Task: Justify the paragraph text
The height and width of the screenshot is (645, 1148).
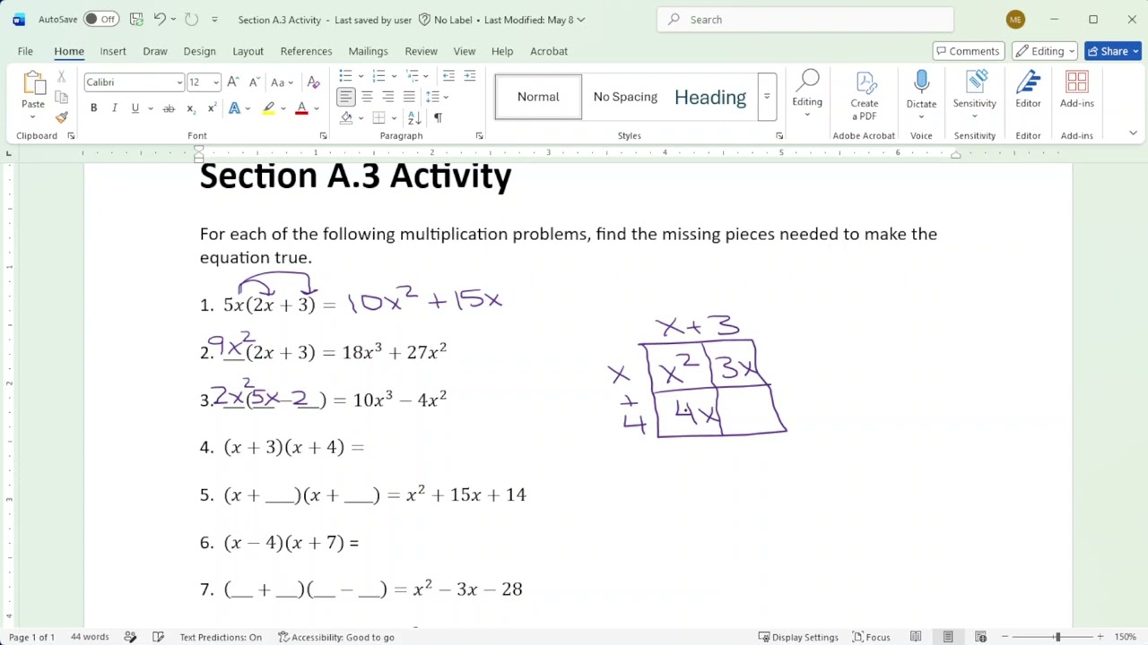Action: [x=409, y=97]
